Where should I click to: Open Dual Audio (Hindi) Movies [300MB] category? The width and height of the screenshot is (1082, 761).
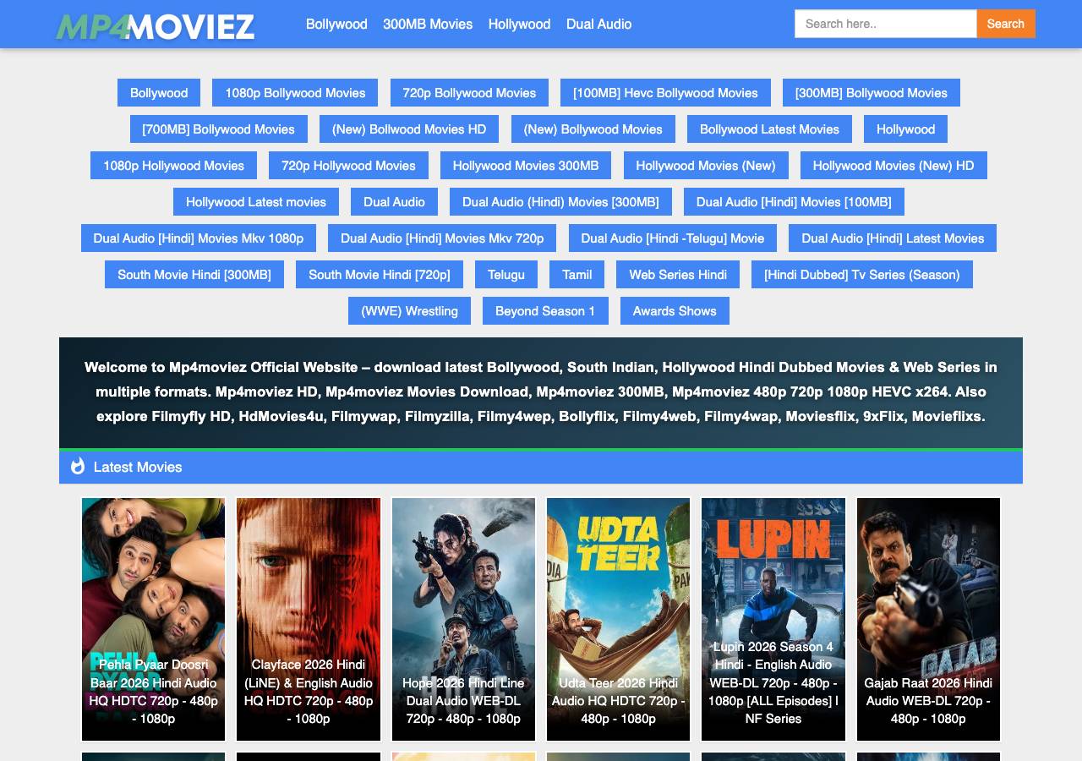pyautogui.click(x=560, y=202)
